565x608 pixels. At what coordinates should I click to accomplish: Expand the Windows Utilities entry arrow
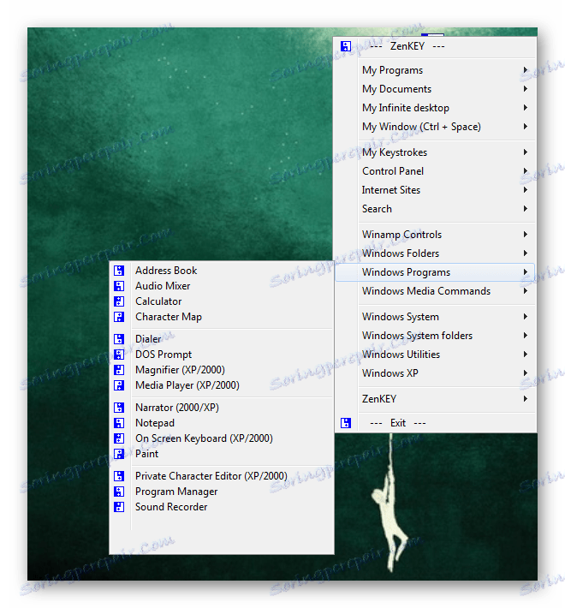point(526,355)
